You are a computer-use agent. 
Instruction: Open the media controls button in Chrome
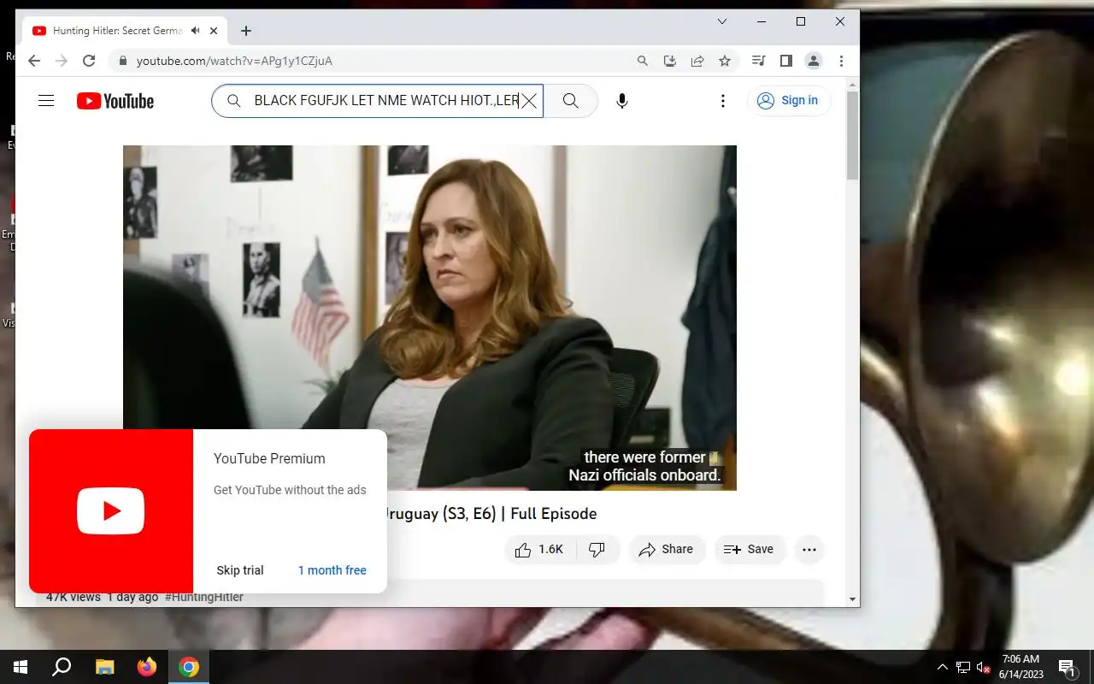758,61
